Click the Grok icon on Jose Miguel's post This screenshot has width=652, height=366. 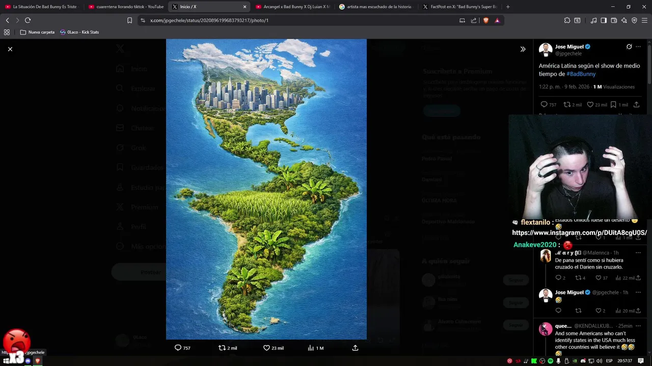click(629, 47)
